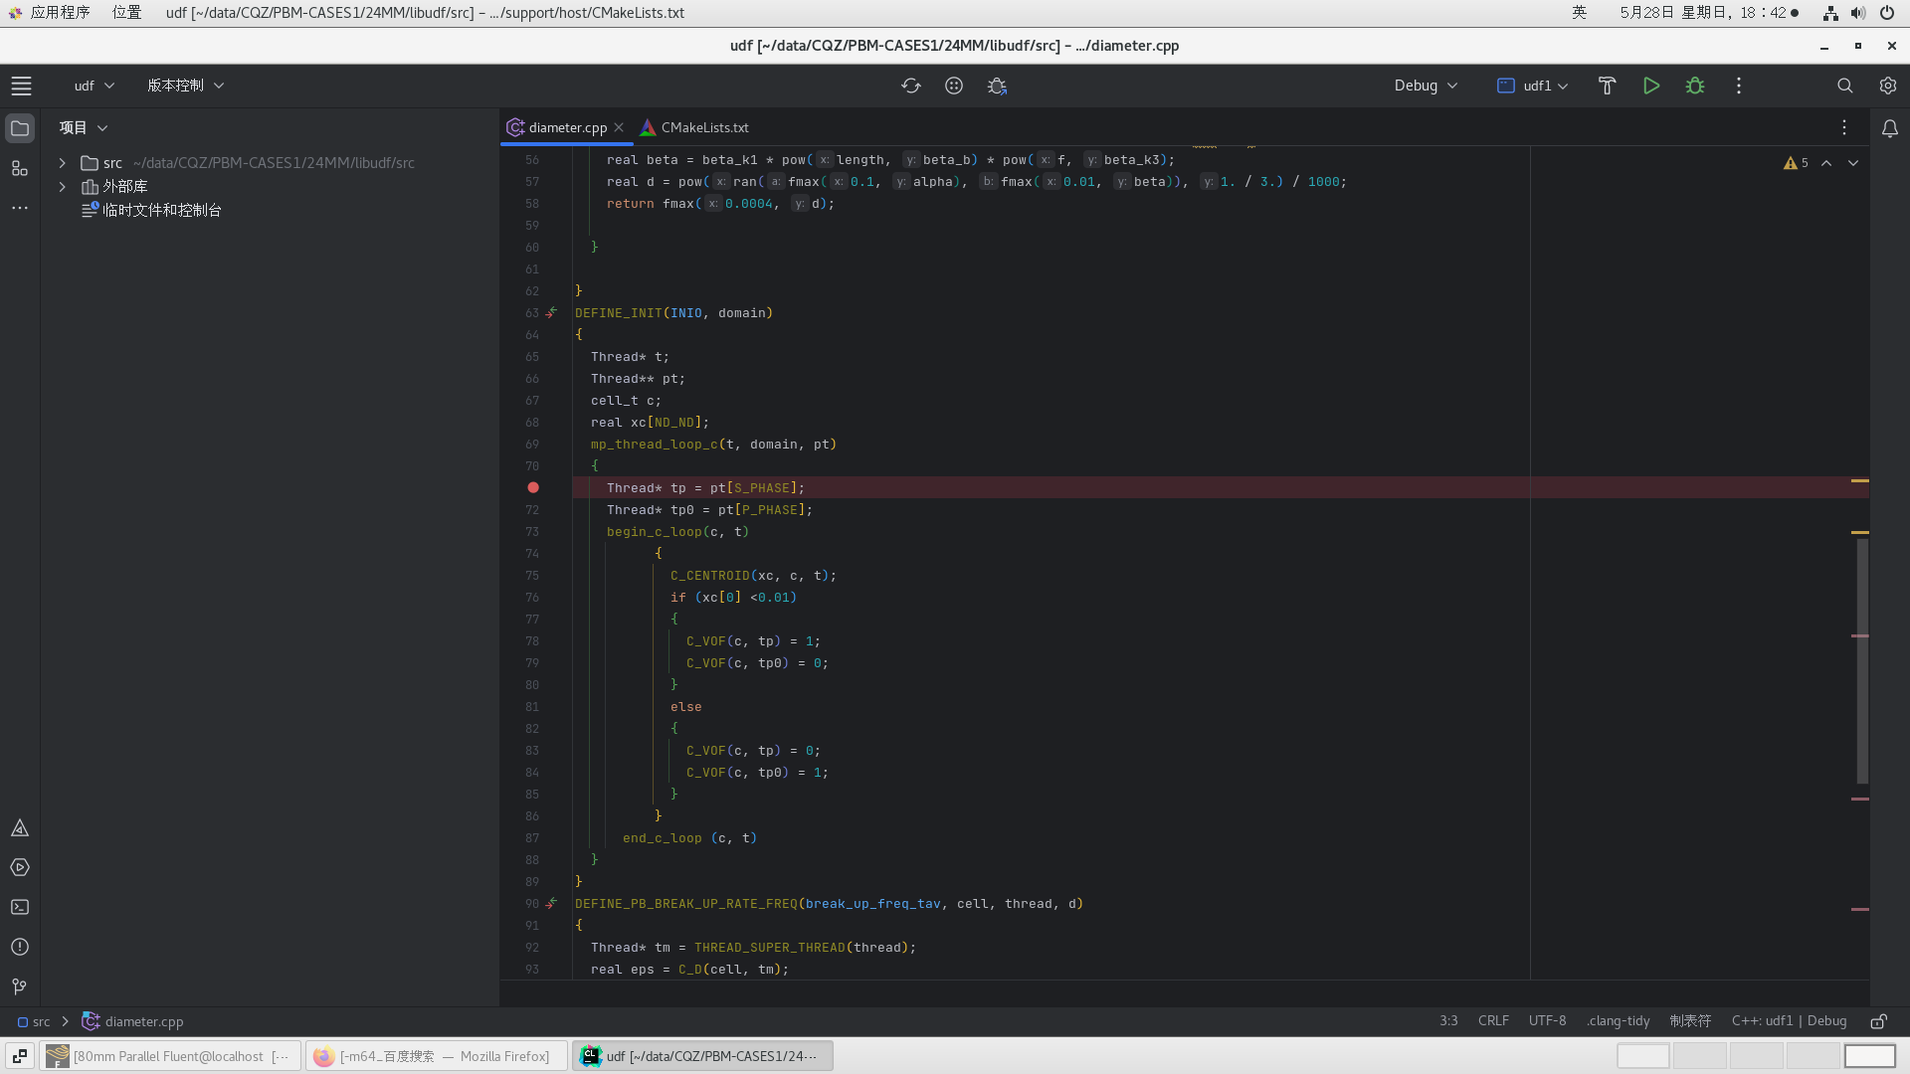Switch input method via 英 indicator
Screen dimensions: 1910x1074
point(1579,12)
